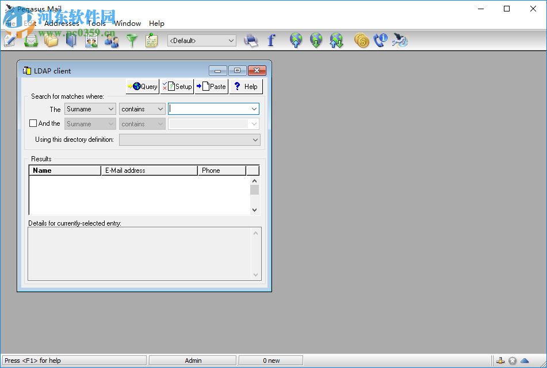Sort results by Phone column header
The width and height of the screenshot is (547, 368).
(x=222, y=171)
